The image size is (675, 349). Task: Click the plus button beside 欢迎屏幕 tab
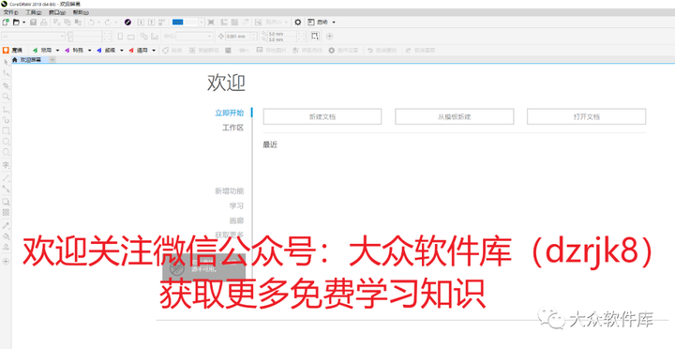52,60
